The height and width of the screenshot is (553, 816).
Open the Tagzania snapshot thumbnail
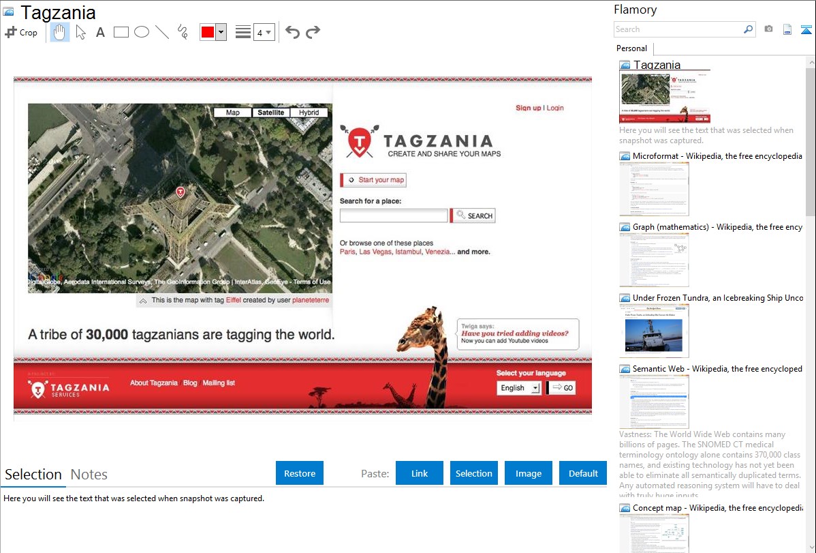[665, 97]
